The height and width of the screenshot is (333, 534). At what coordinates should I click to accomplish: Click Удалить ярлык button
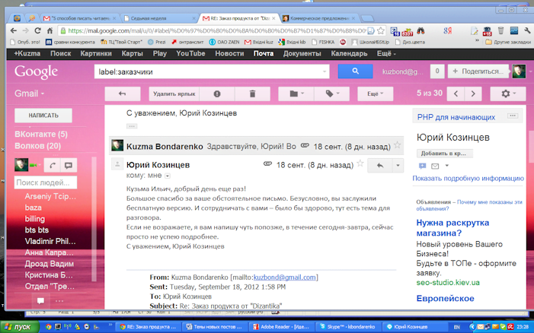click(x=174, y=94)
